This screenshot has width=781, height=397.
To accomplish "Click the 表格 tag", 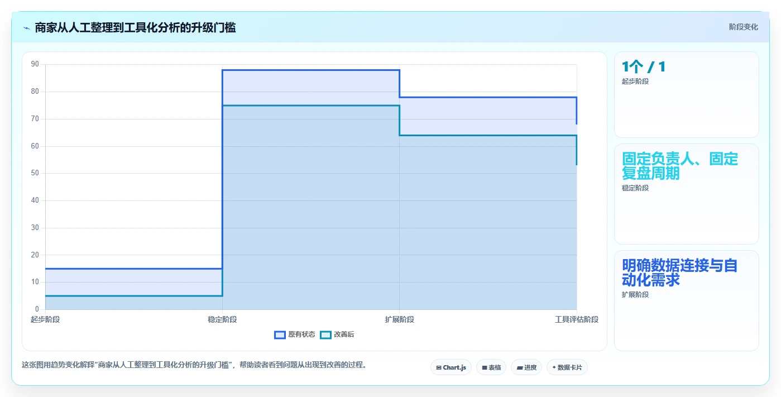I will [491, 367].
